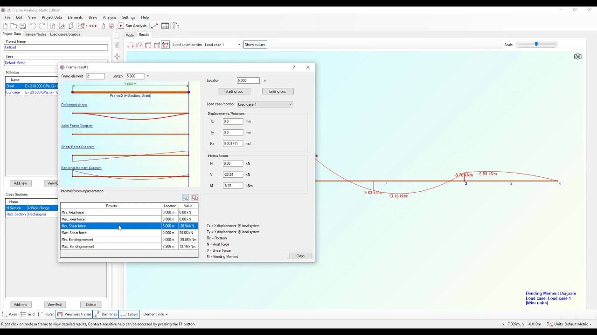Run Analysis from the toolbar

[132, 26]
